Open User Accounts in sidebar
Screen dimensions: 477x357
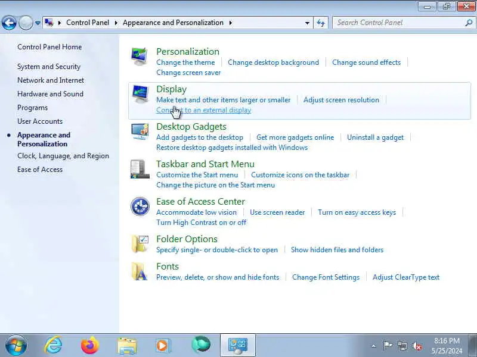40,121
